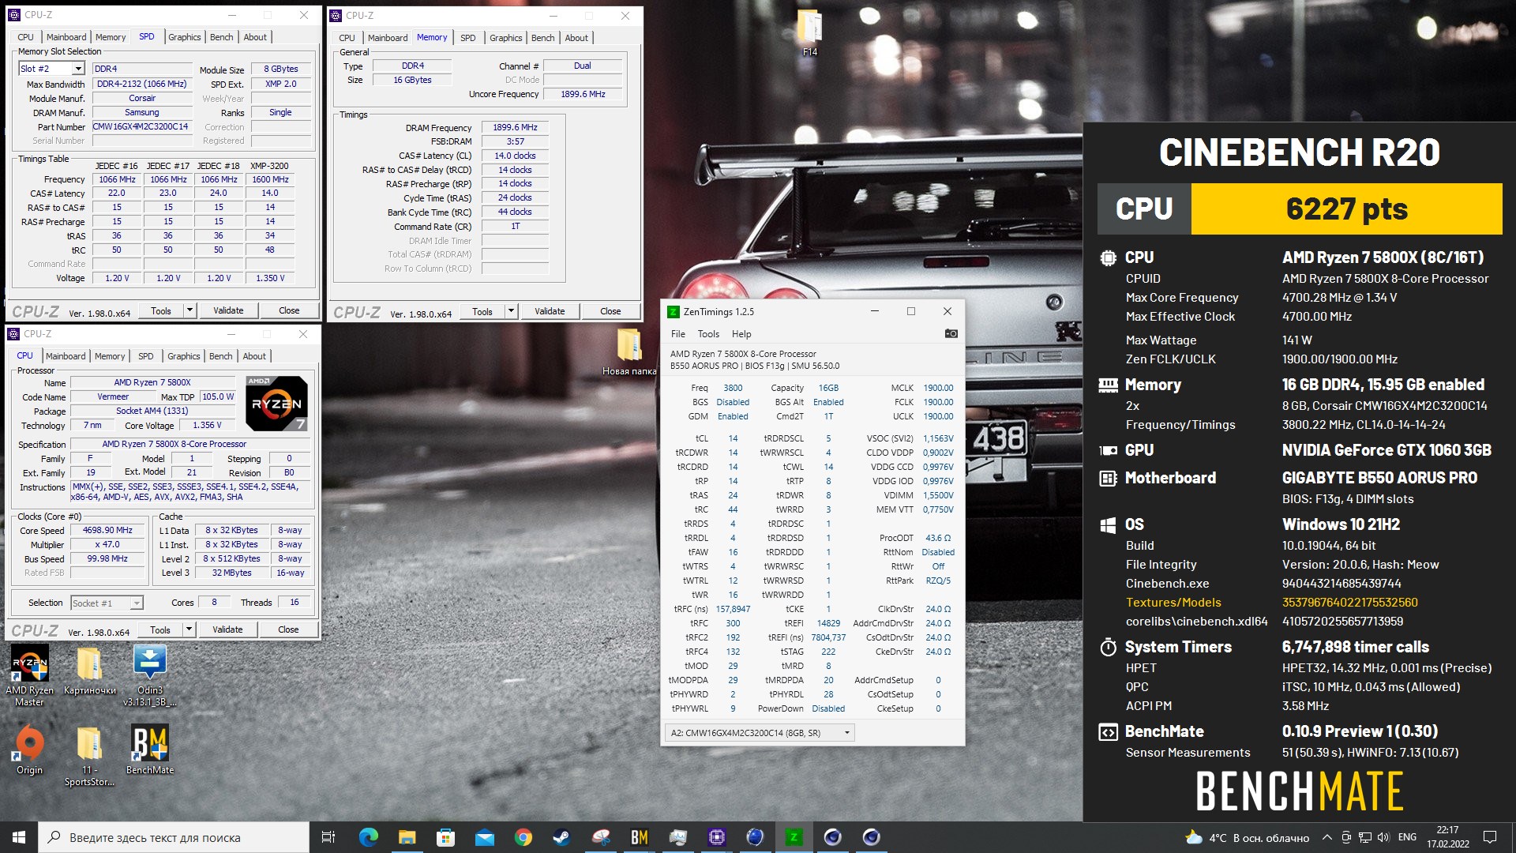Screen dimensions: 1516x853
Task: Click the tREFI value 14829 in ZenTimings
Action: (828, 623)
